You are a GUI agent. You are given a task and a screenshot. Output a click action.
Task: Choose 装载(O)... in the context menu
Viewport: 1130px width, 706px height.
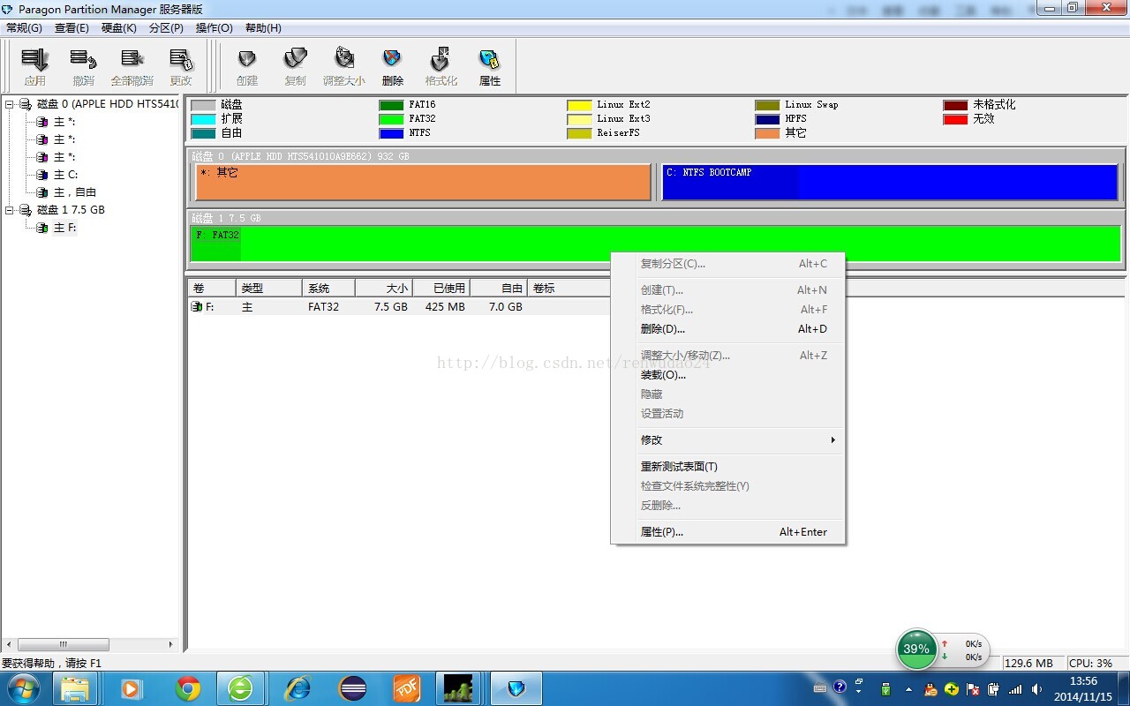point(728,375)
